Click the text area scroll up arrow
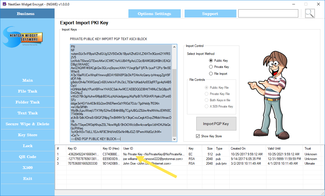The height and width of the screenshot is (196, 325). [x=174, y=47]
